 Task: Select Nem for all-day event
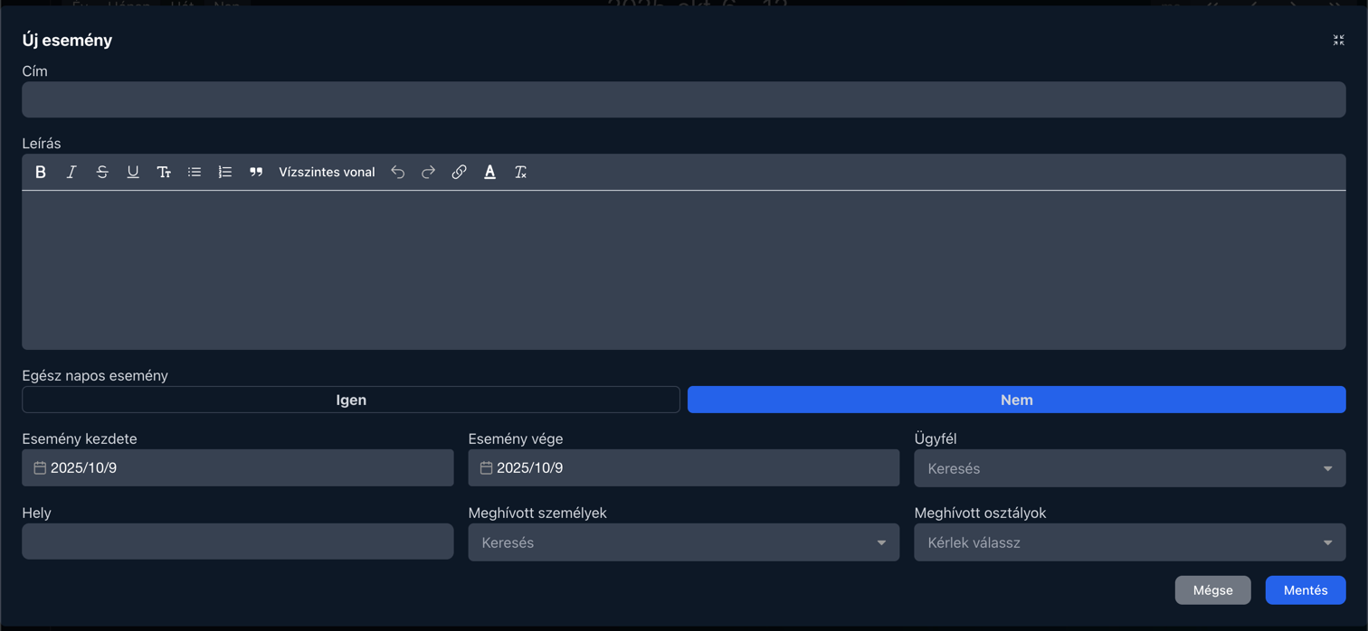pos(1016,400)
